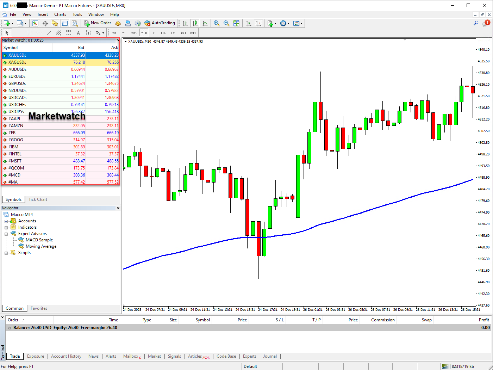493x370 pixels.
Task: Close the Navigator panel
Action: point(118,208)
